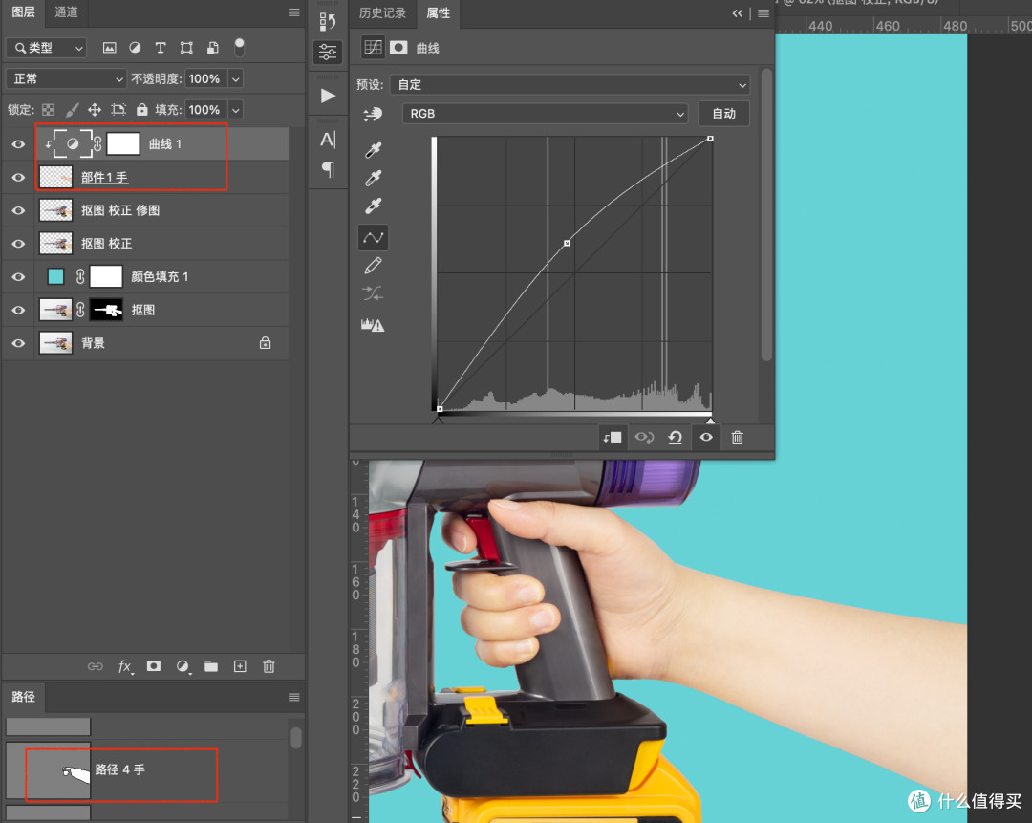Reset the curves adjustment to defaults
Viewport: 1032px width, 823px height.
point(676,437)
